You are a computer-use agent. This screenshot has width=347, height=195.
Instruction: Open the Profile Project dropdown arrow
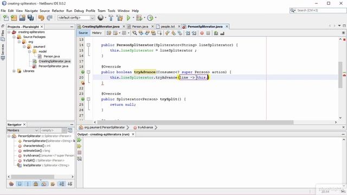point(156,18)
